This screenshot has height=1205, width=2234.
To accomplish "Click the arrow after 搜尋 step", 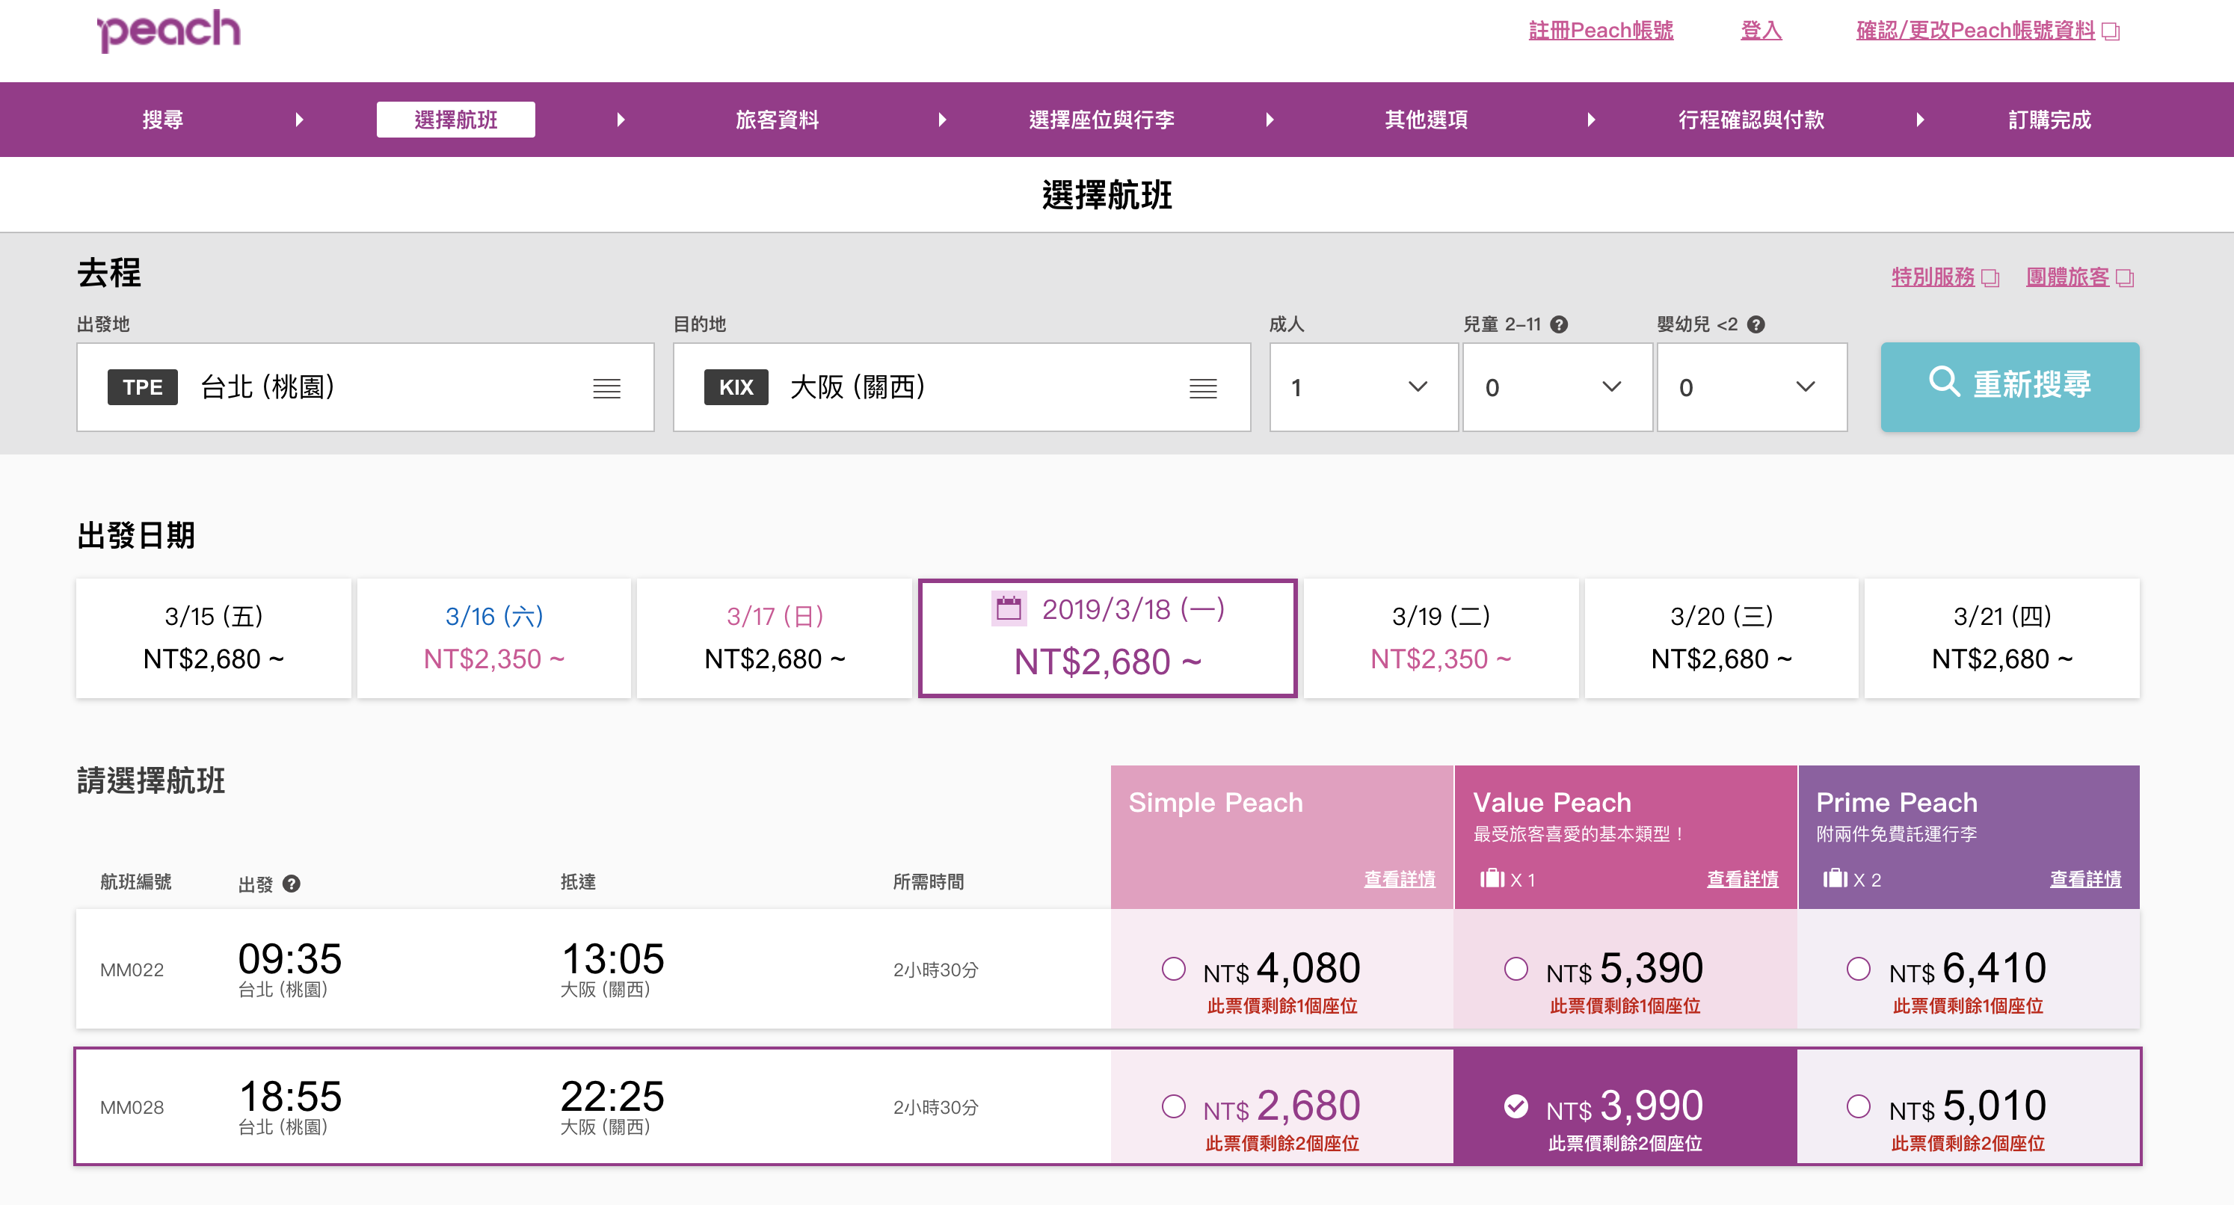I will click(299, 120).
